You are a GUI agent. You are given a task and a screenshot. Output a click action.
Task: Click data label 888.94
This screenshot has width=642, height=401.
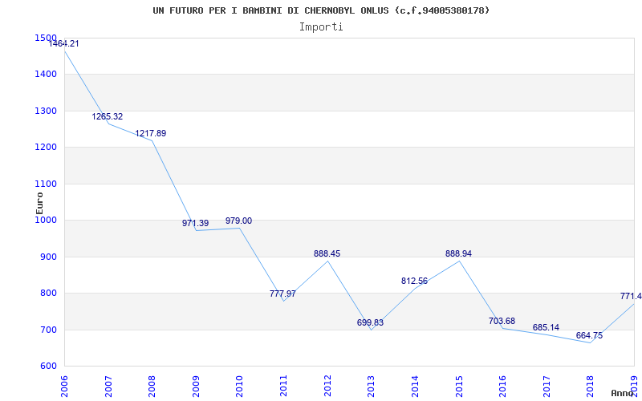pos(458,253)
